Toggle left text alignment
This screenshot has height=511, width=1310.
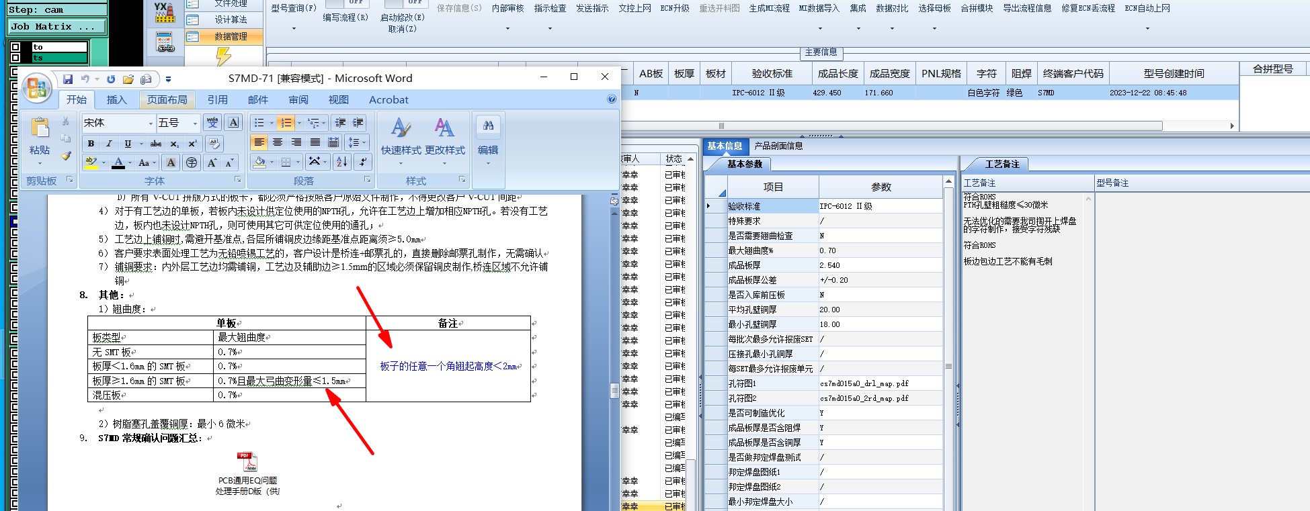(x=259, y=142)
